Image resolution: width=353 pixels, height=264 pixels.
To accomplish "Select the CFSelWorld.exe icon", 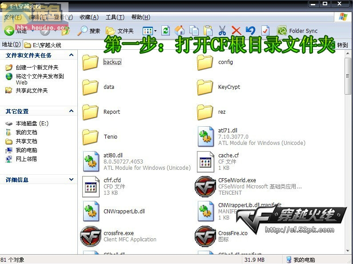I will pos(205,187).
